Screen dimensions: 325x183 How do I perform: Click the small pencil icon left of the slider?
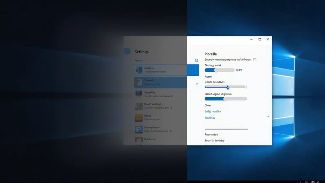click(x=197, y=84)
